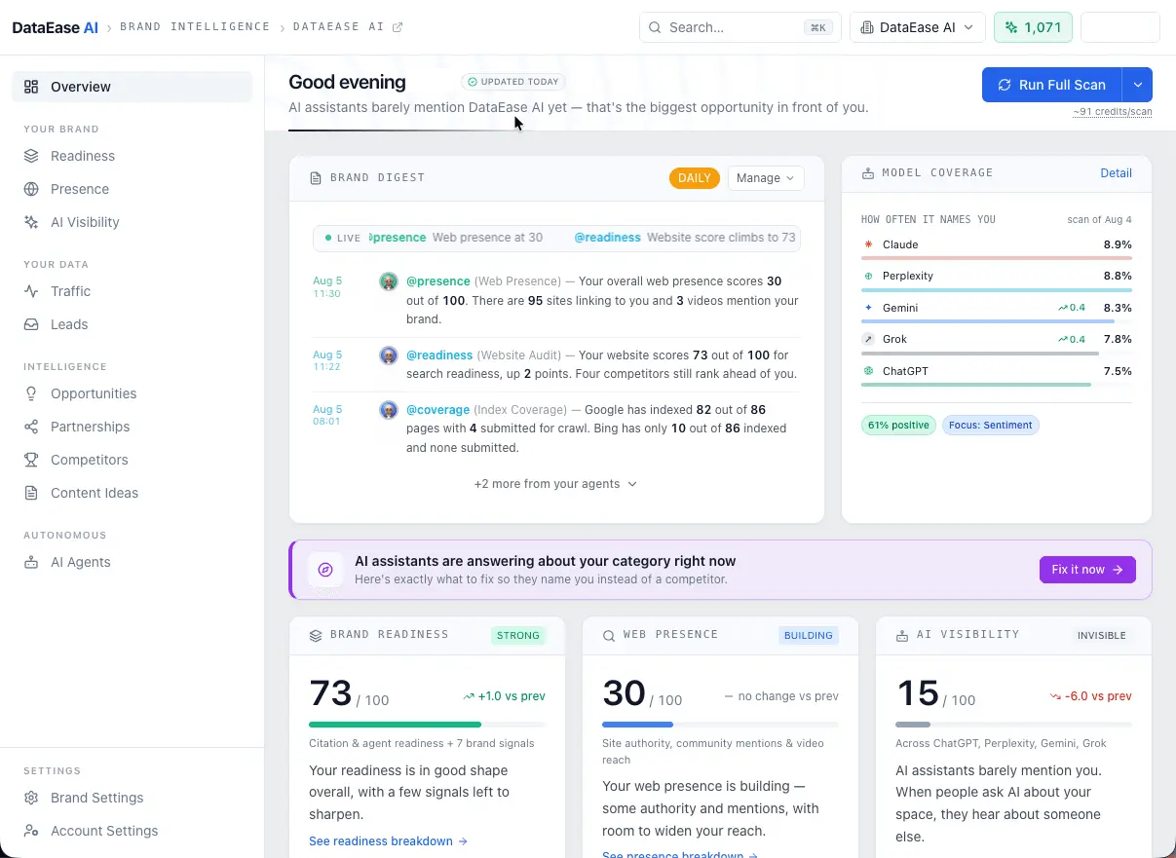Click the search magnifier icon
Image resolution: width=1176 pixels, height=858 pixels.
[x=655, y=27]
